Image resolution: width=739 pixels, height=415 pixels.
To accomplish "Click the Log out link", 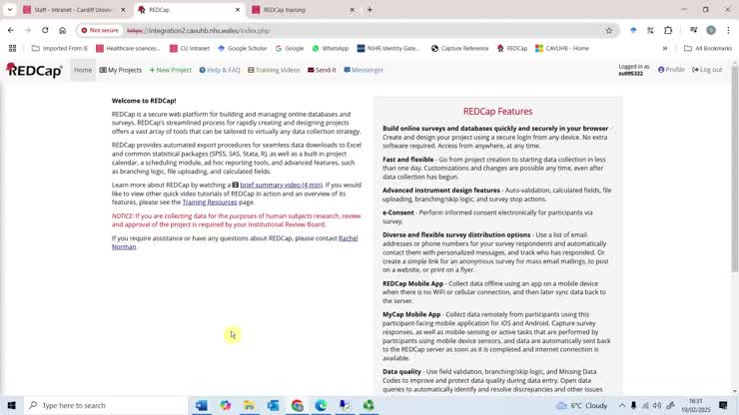I will coord(706,70).
